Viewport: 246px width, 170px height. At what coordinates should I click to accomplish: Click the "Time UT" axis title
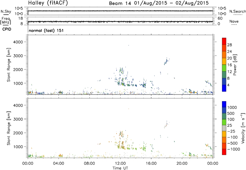(x=120, y=168)
